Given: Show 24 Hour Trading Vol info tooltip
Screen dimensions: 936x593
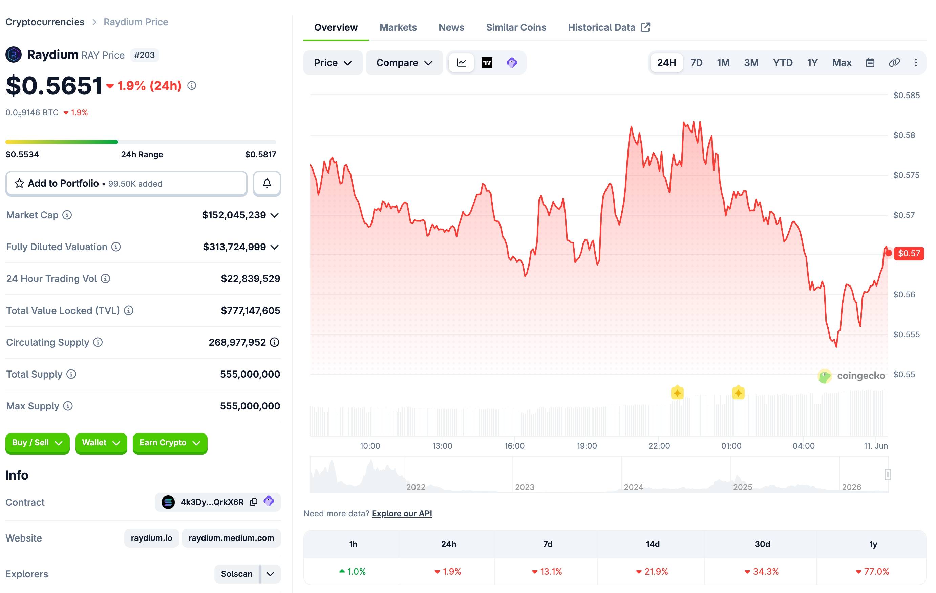Looking at the screenshot, I should pos(105,279).
